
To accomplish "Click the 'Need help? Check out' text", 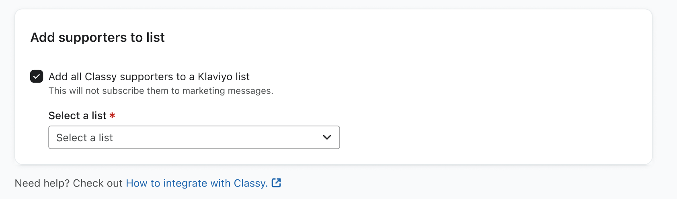I will 68,183.
